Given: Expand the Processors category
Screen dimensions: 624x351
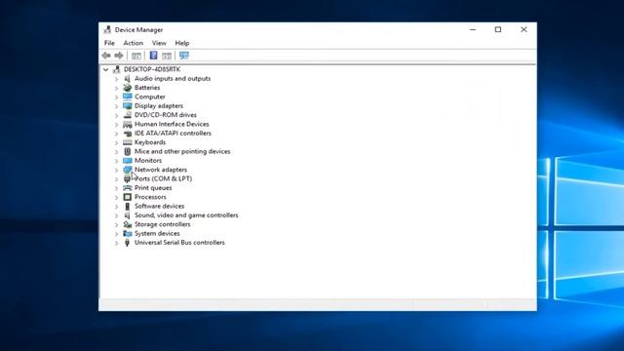Looking at the screenshot, I should point(116,197).
